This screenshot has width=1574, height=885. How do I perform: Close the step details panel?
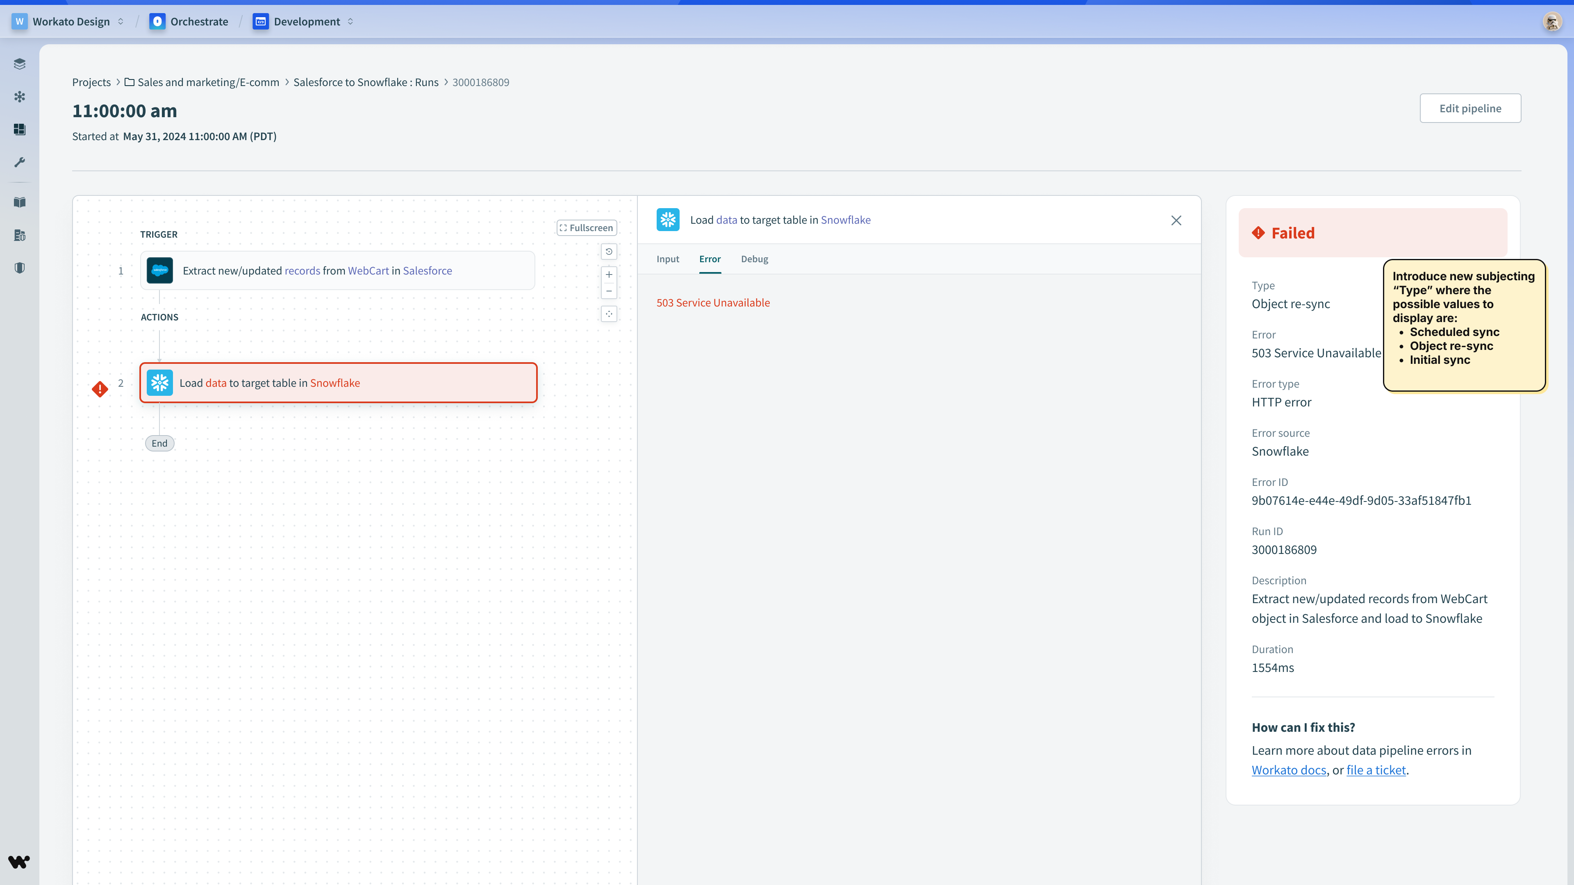click(1176, 220)
